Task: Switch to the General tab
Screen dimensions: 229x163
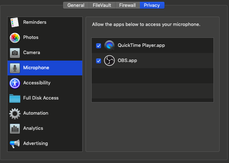Action: pyautogui.click(x=76, y=5)
